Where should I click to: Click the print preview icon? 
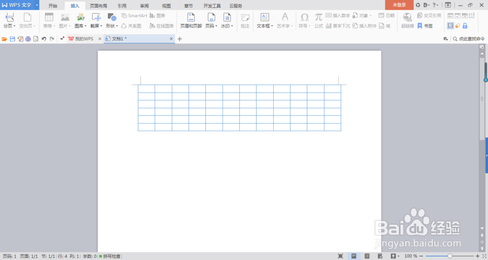(x=36, y=39)
